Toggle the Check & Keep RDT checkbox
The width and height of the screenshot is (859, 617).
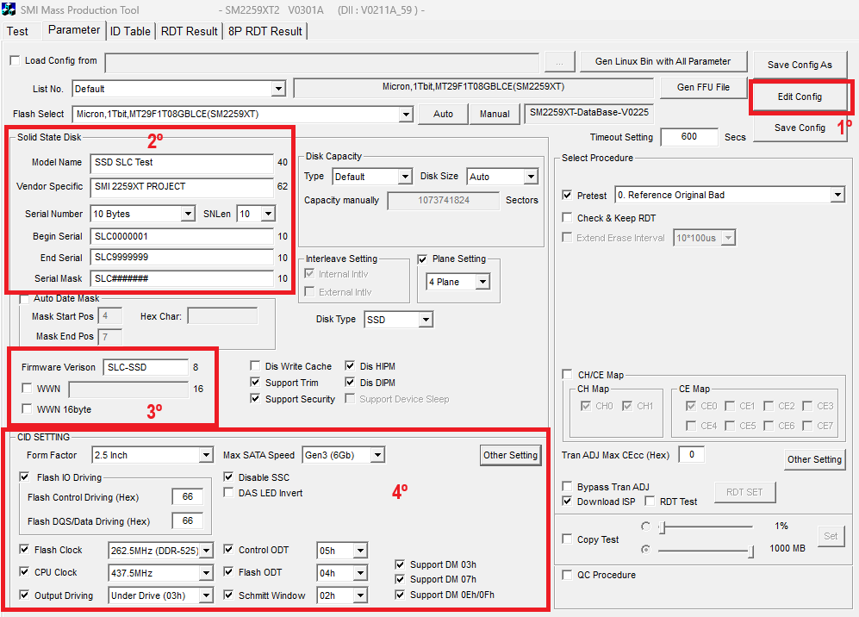tap(568, 217)
